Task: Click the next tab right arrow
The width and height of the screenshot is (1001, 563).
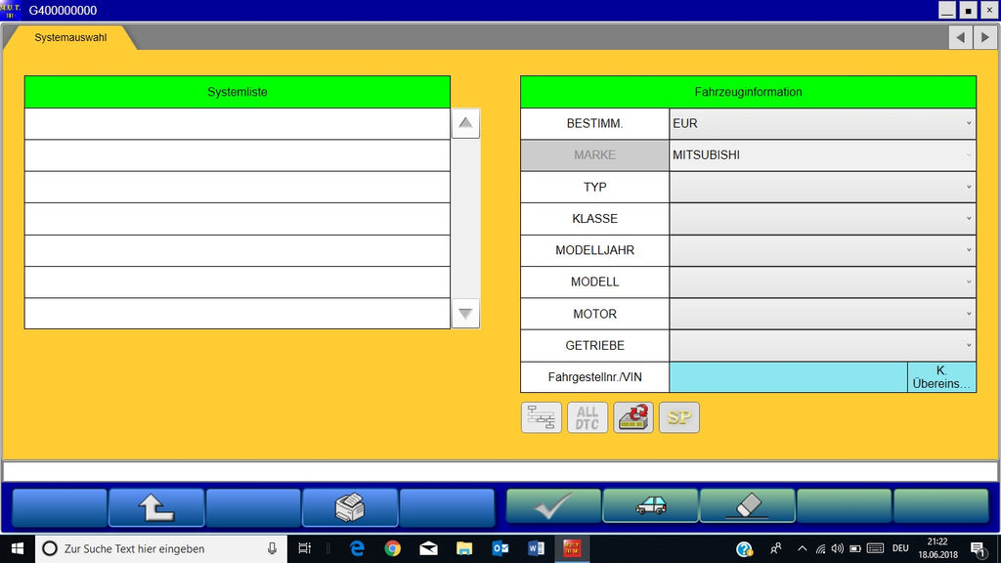Action: click(x=985, y=38)
